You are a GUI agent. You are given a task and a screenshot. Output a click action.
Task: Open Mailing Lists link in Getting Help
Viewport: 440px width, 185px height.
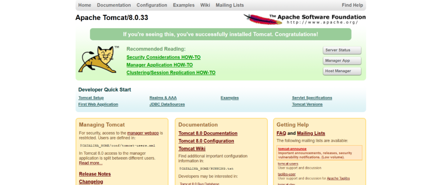tap(311, 133)
